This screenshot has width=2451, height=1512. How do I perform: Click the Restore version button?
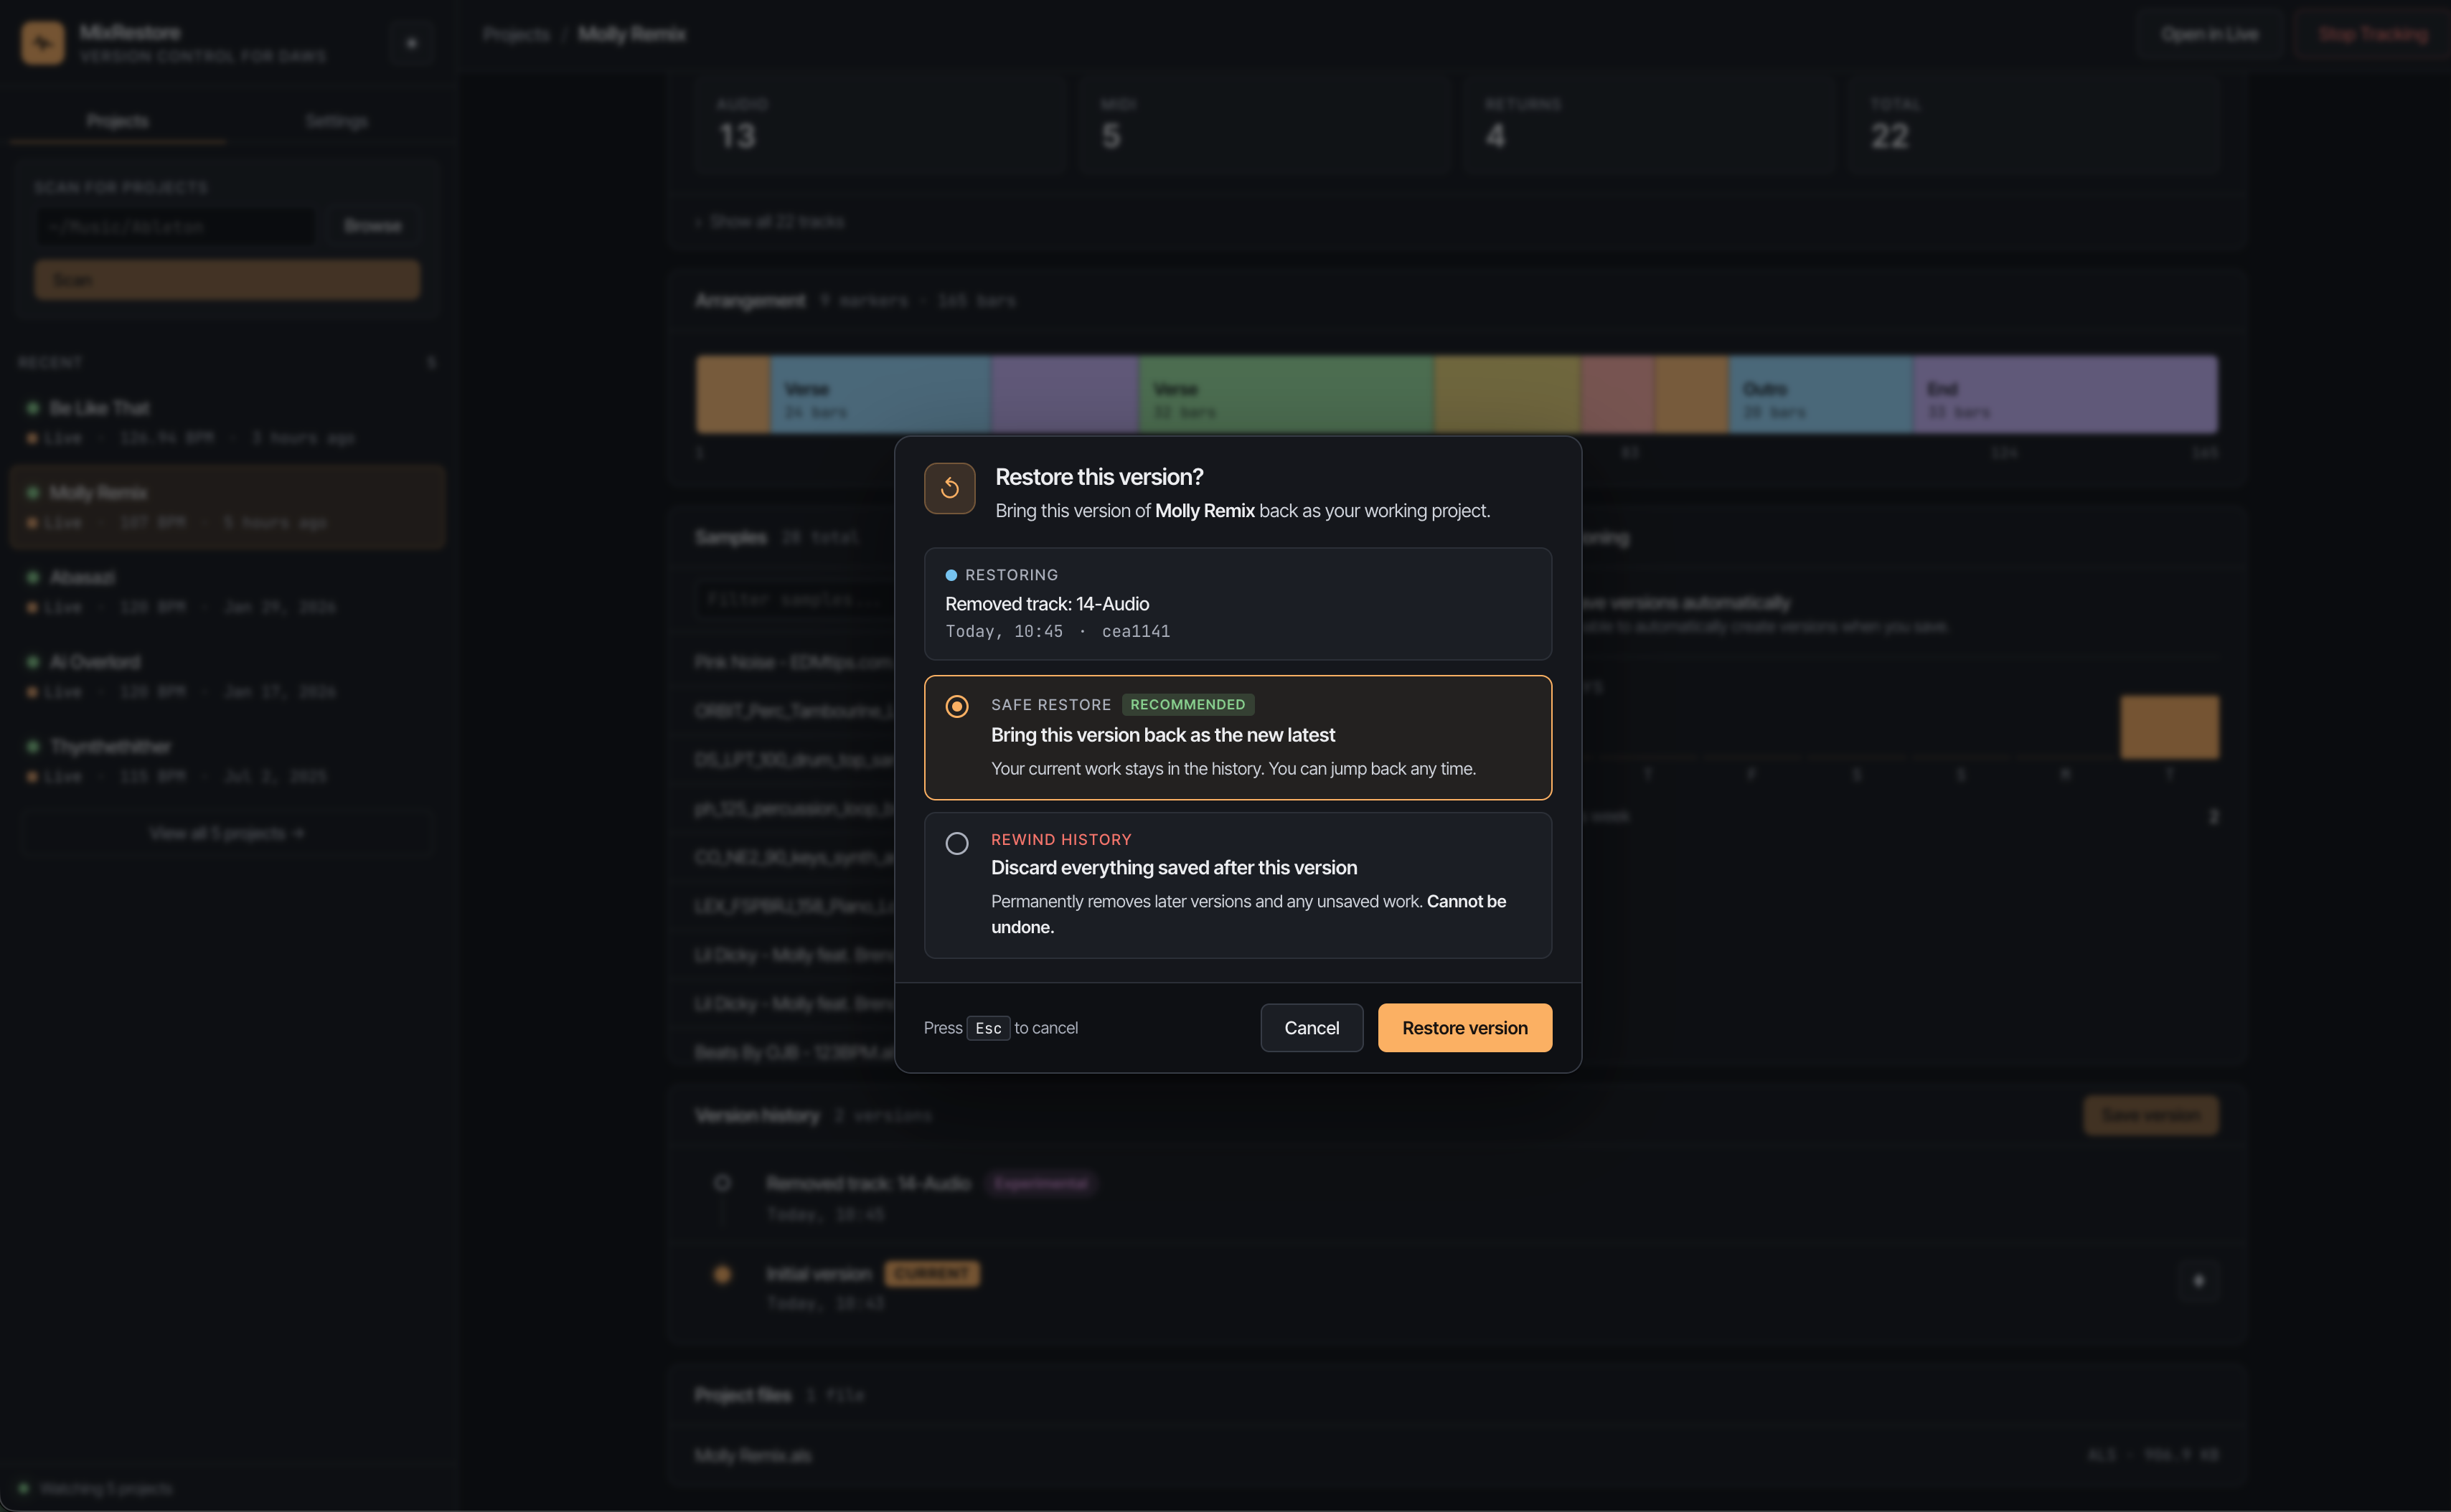click(x=1464, y=1028)
